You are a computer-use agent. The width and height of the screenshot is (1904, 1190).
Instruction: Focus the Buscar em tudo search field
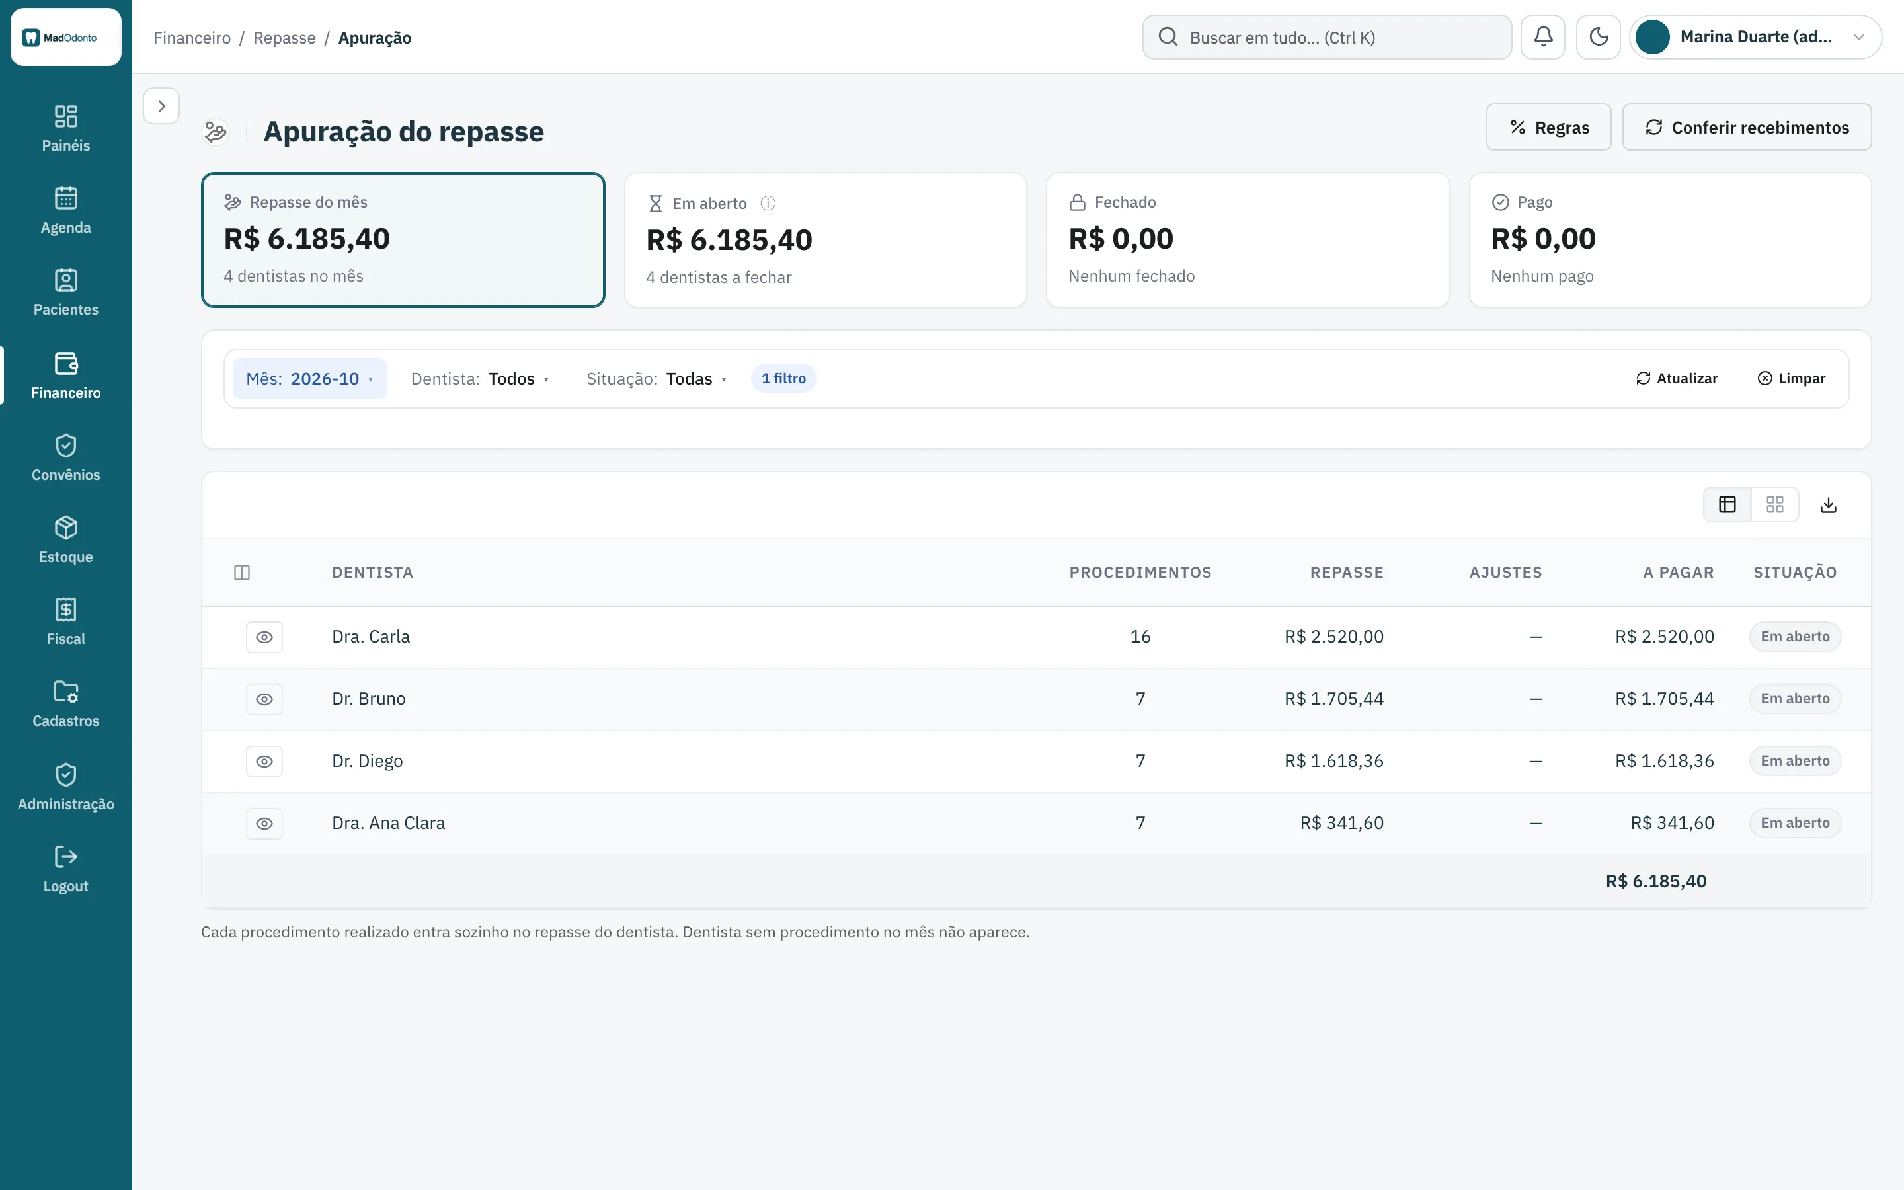pyautogui.click(x=1326, y=37)
